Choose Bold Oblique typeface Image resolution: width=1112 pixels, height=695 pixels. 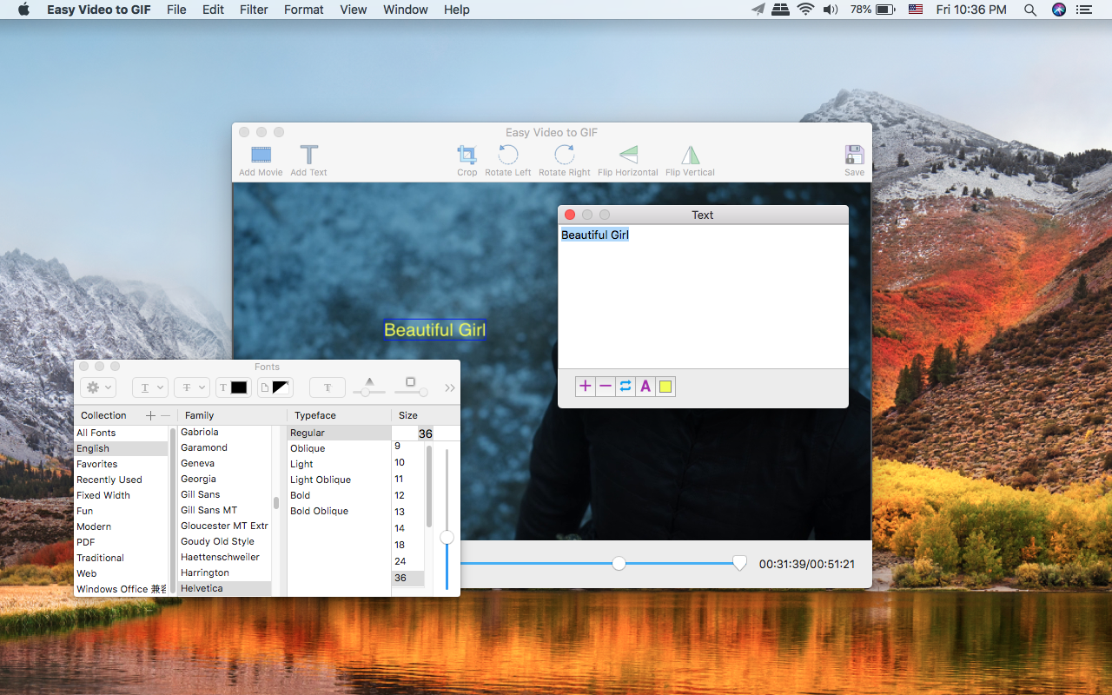point(320,511)
